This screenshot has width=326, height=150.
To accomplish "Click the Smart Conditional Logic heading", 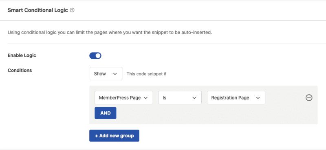I will tap(38, 10).
